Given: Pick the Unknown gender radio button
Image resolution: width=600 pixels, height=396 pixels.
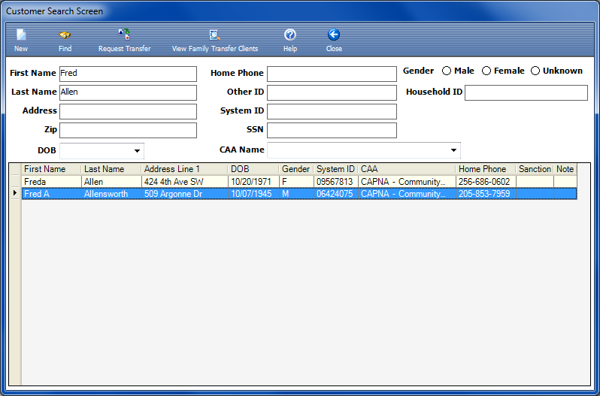Looking at the screenshot, I should (535, 71).
